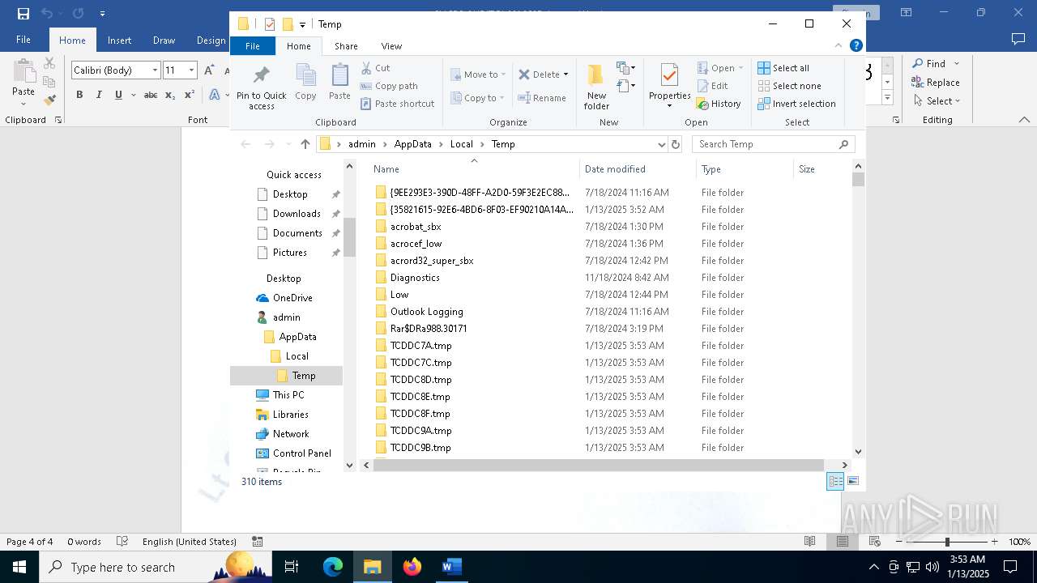Screen dimensions: 1037x583
Task: Click Replace in Word Editing group
Action: [x=935, y=83]
